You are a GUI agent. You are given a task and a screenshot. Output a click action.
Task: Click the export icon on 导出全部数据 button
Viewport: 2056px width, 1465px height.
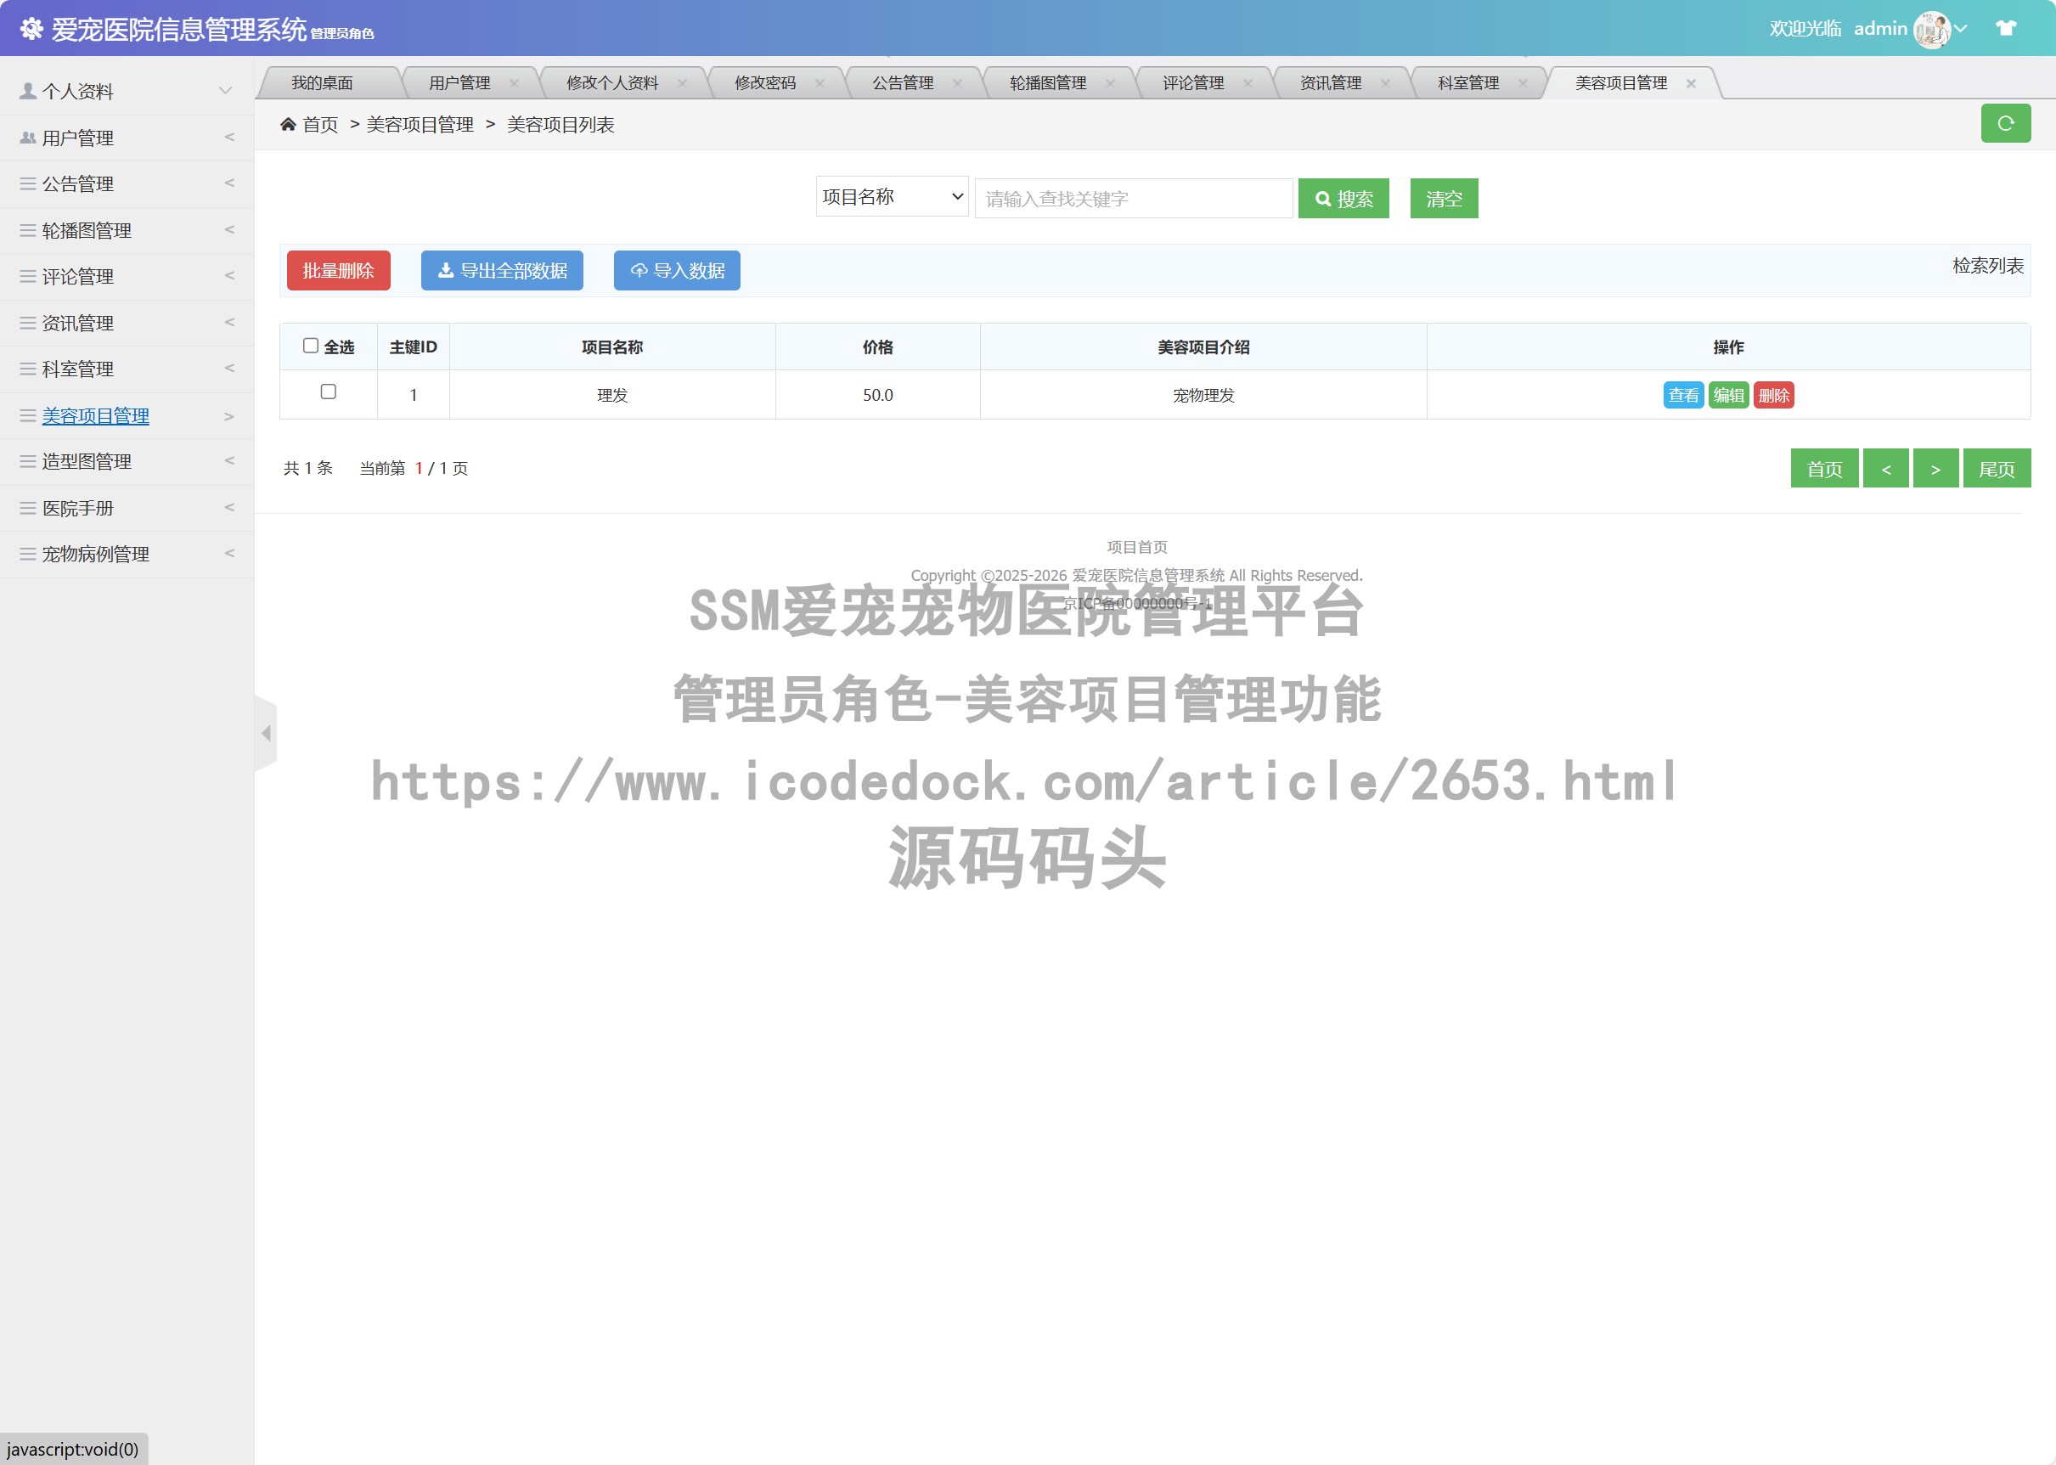point(446,270)
